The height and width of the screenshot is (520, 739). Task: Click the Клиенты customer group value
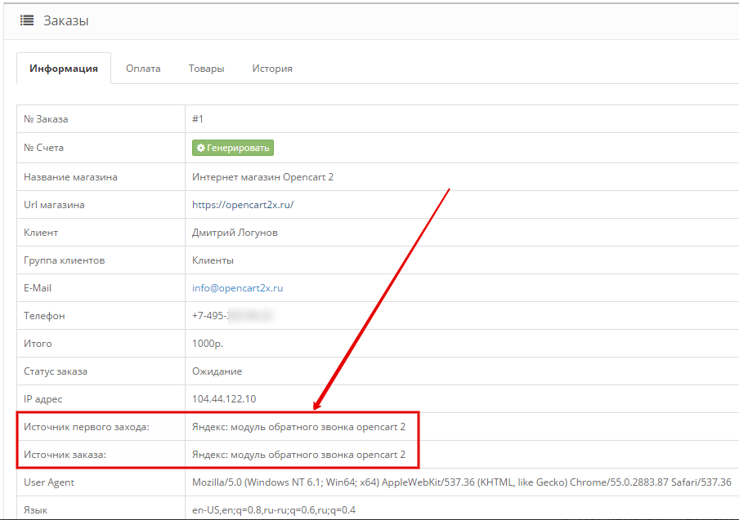click(213, 260)
